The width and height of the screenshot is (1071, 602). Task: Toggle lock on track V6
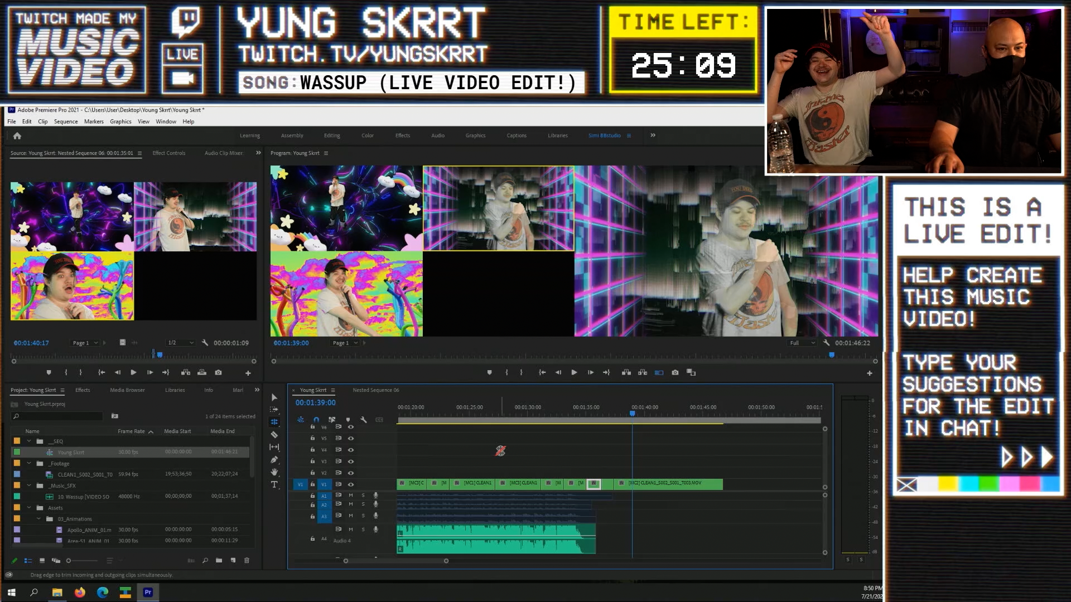click(312, 427)
